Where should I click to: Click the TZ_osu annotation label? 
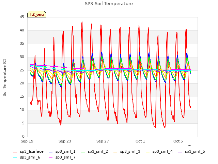click(x=37, y=14)
